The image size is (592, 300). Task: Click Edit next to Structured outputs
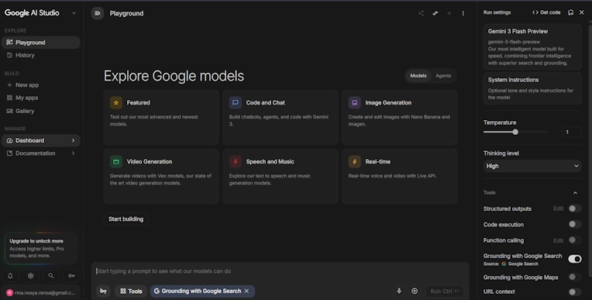click(558, 209)
